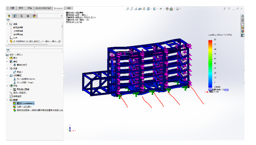Open the home icon in right task pane

tap(243, 16)
